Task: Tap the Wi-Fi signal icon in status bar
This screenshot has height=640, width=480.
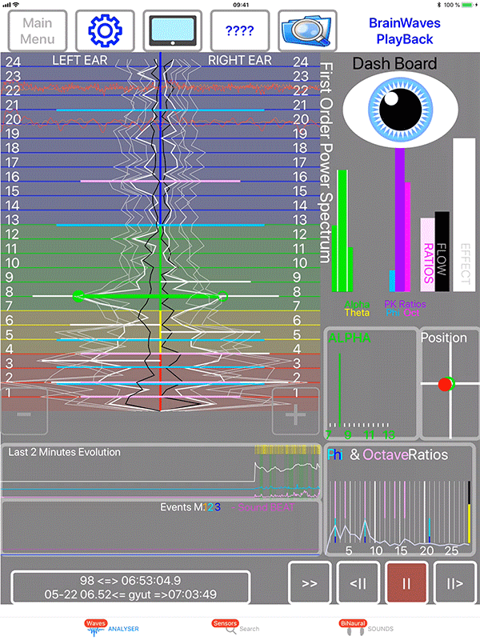Action: tap(15, 5)
